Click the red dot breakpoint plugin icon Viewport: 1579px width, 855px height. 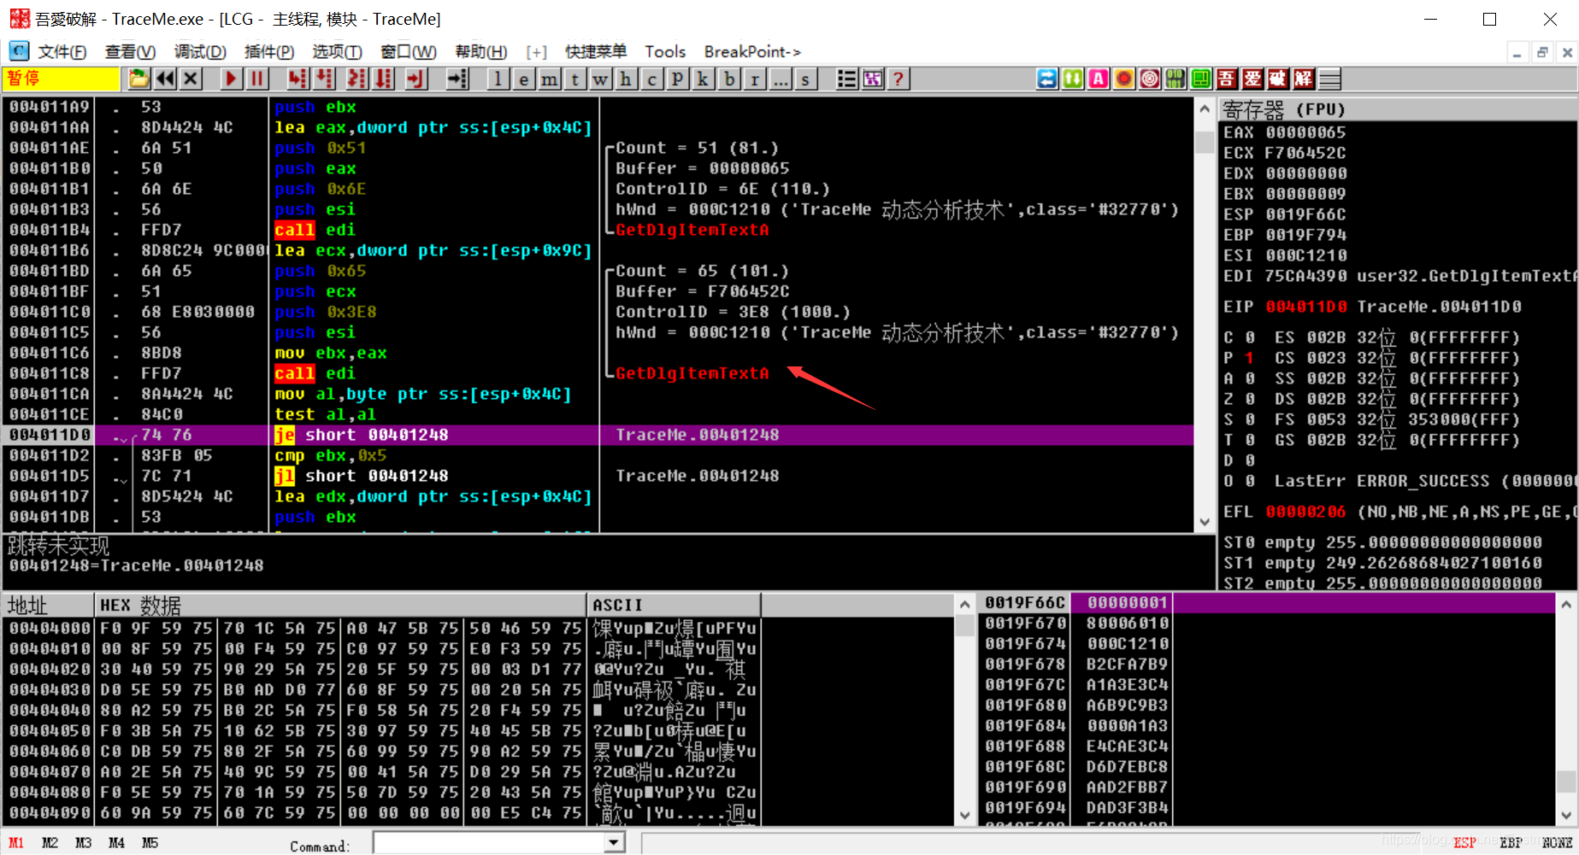click(1124, 79)
